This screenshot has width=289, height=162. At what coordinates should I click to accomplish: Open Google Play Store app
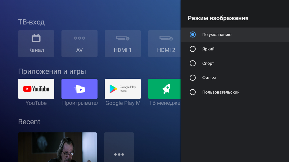(123, 89)
